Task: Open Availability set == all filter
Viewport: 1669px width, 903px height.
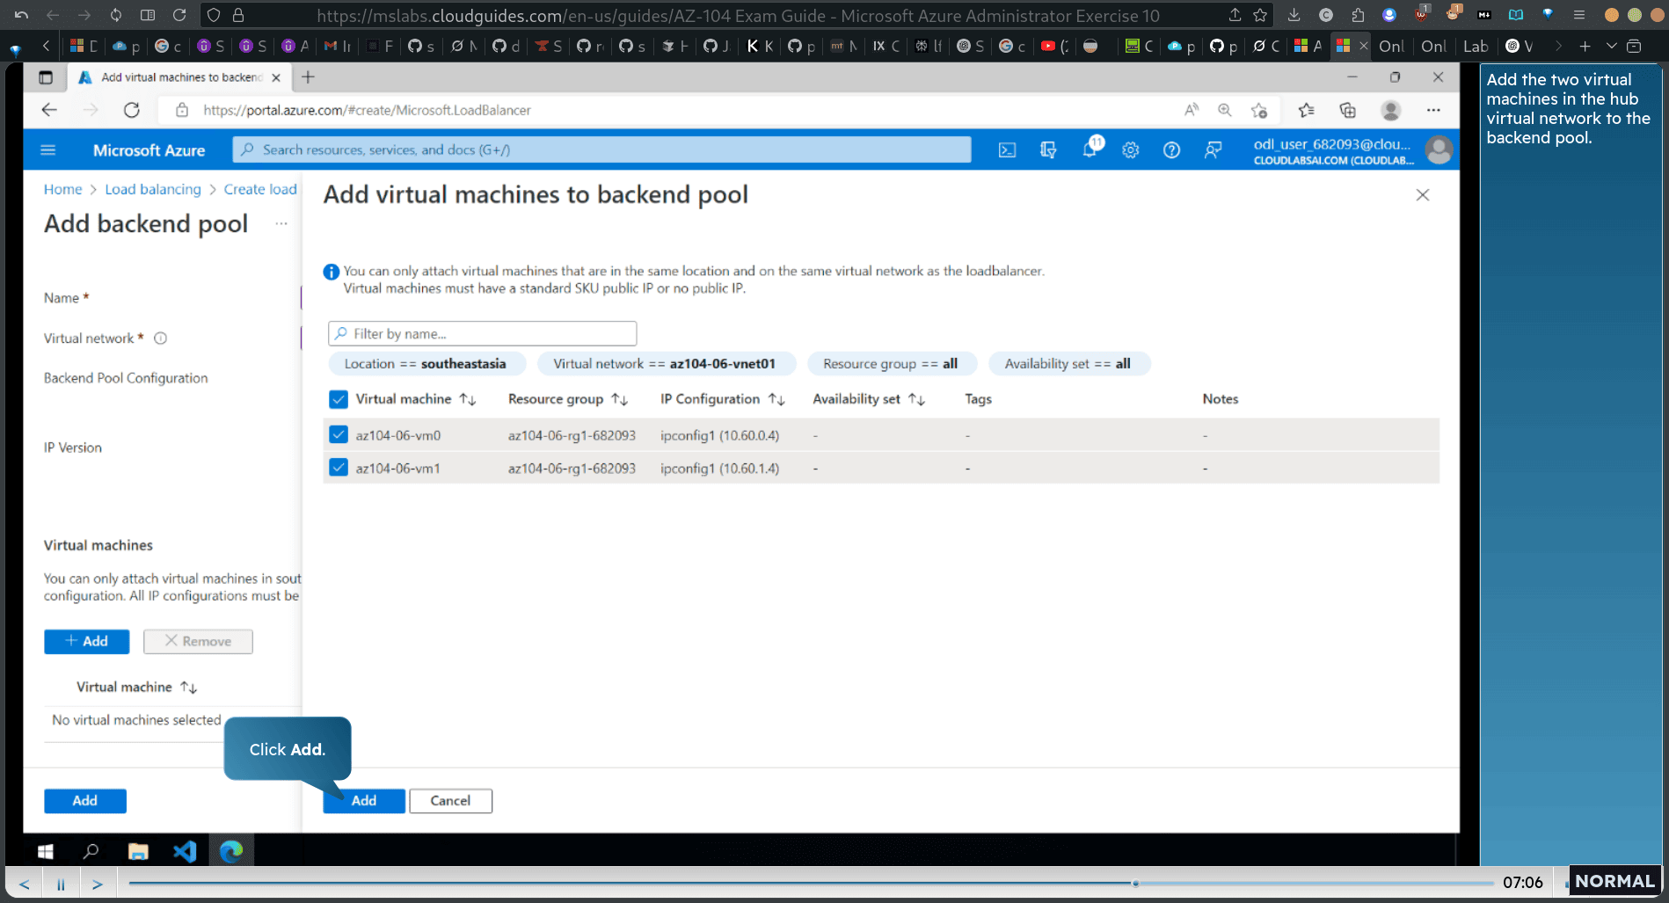Action: pyautogui.click(x=1068, y=364)
